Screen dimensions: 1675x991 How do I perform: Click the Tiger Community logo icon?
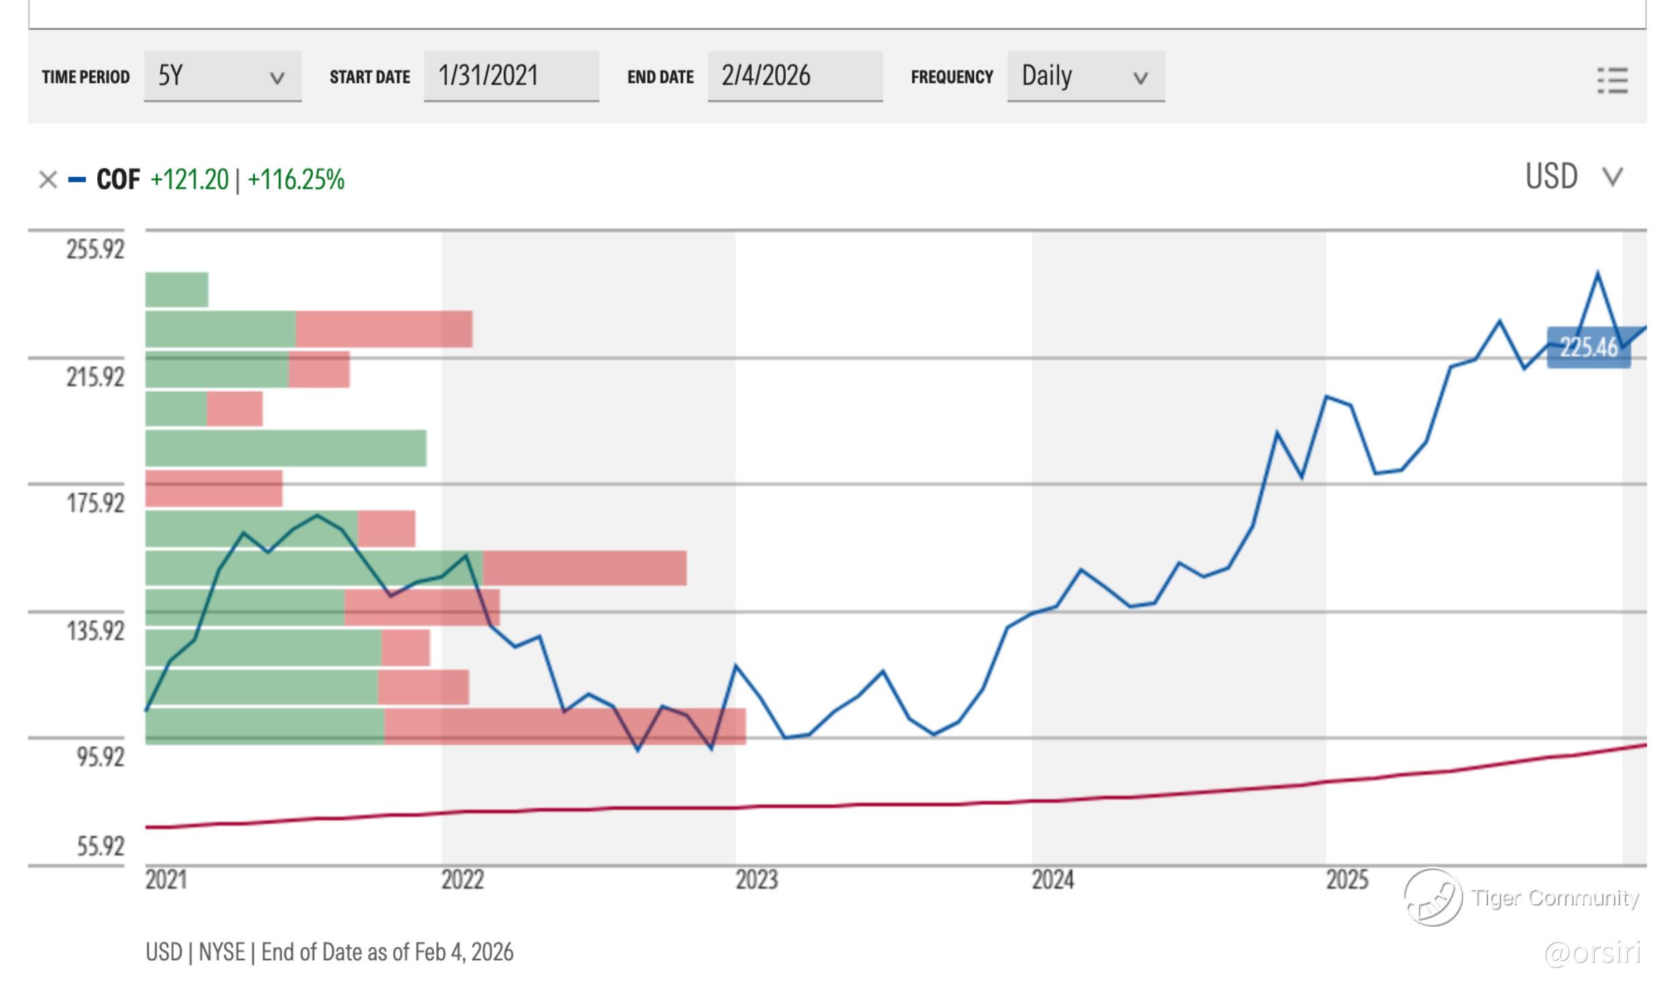(1433, 897)
